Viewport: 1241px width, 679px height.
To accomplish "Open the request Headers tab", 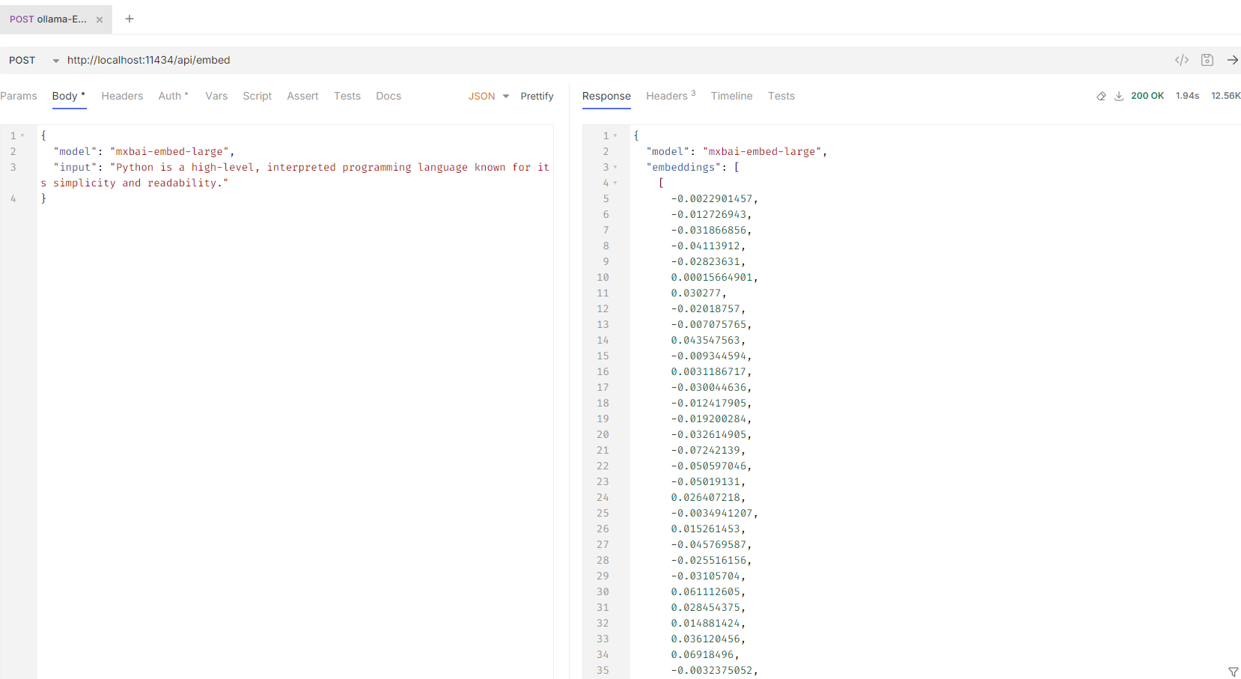I will [122, 96].
